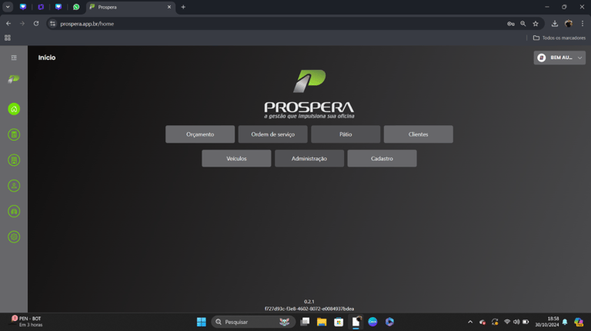The width and height of the screenshot is (591, 331).
Task: Bookmark this page with the star
Action: coord(536,24)
